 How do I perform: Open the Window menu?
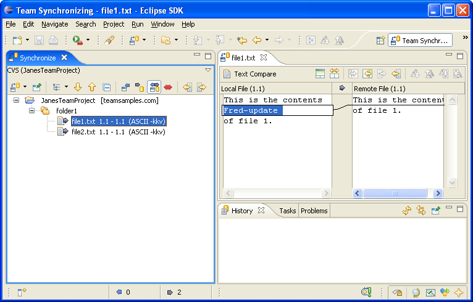pyautogui.click(x=162, y=24)
